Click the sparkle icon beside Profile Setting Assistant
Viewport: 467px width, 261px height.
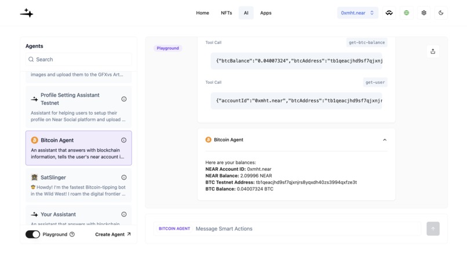35,99
